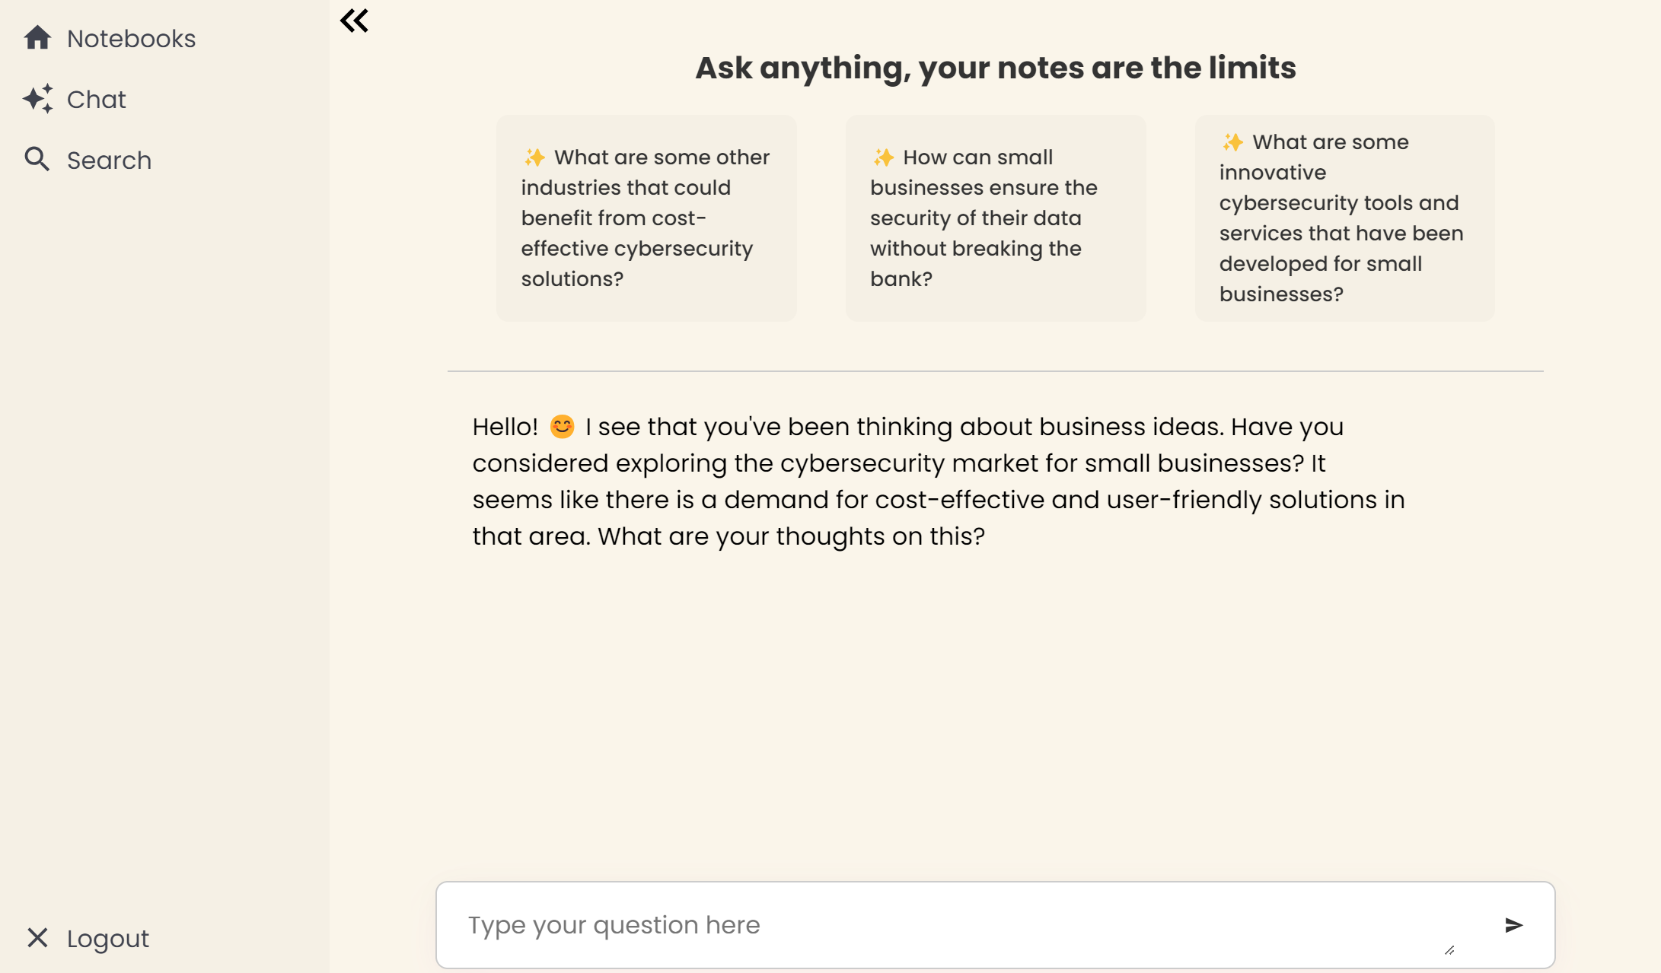This screenshot has width=1661, height=973.
Task: Pick the 'innovative cybersecurity tools' suggestion
Action: 1344,218
